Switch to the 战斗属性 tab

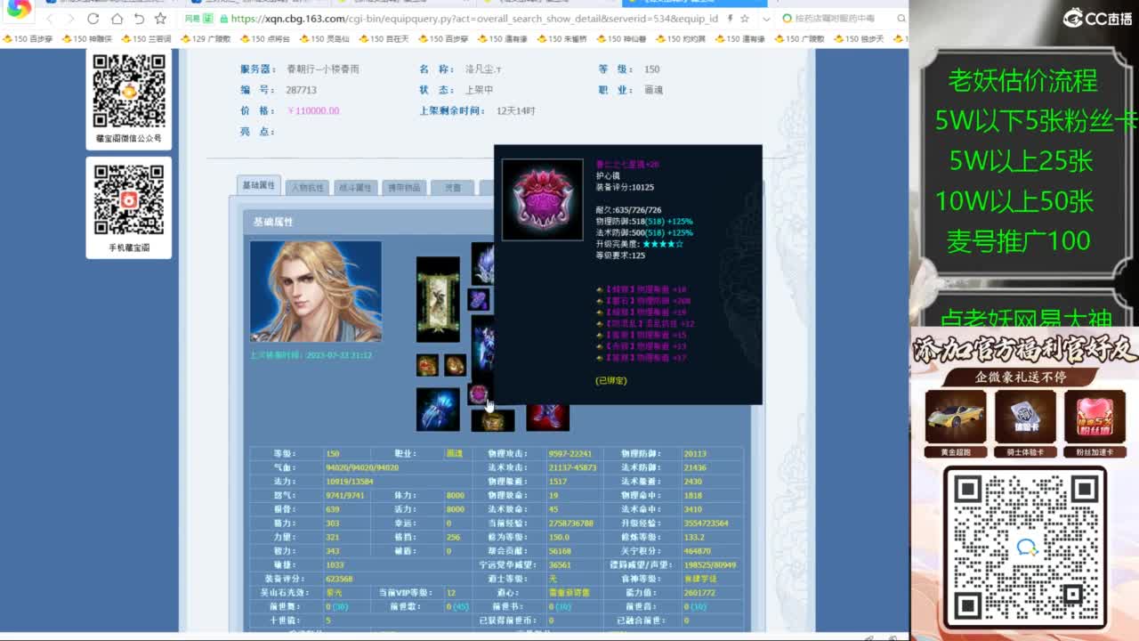point(355,188)
